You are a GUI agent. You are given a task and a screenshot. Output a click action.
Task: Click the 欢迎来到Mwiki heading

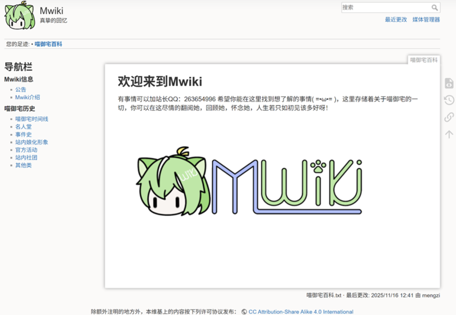tap(160, 81)
